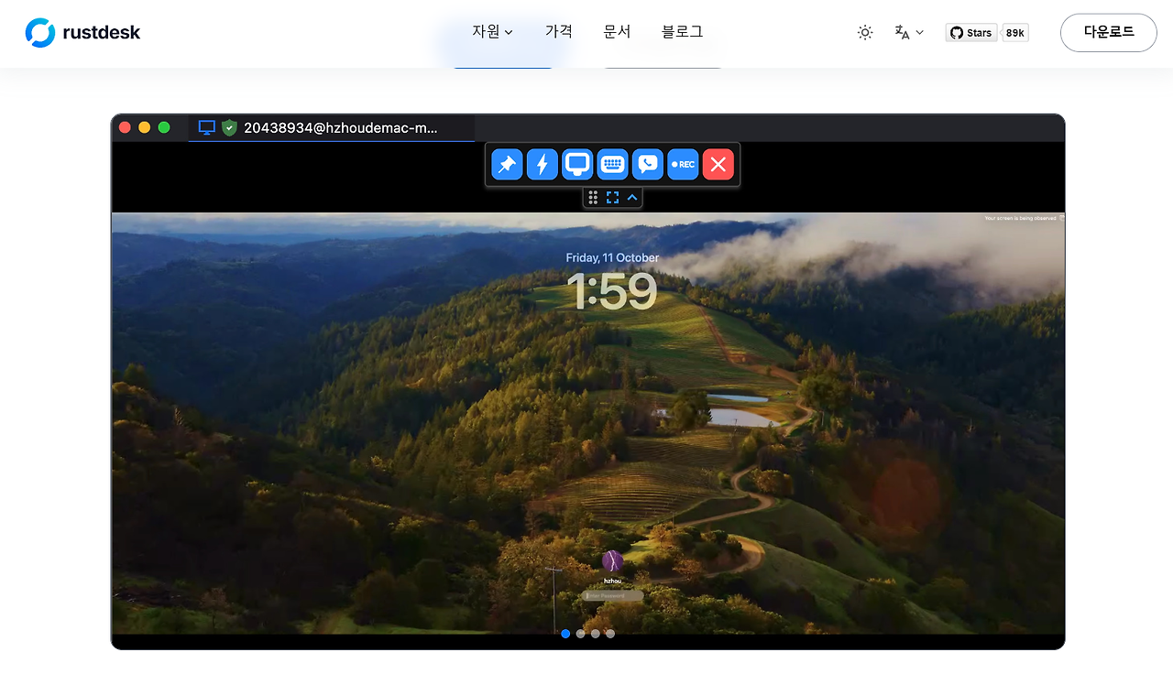Image resolution: width=1173 pixels, height=674 pixels.
Task: Click the secure connection shield icon
Action: tap(230, 127)
